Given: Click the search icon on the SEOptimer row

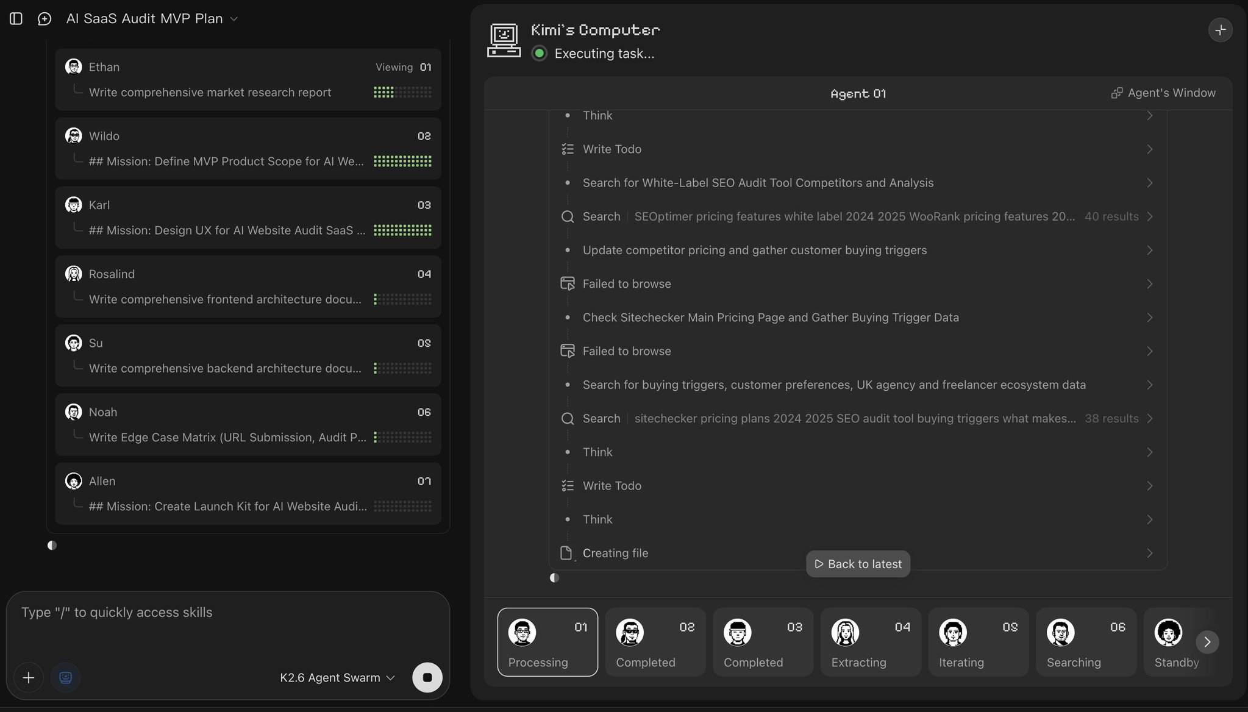Looking at the screenshot, I should point(568,216).
